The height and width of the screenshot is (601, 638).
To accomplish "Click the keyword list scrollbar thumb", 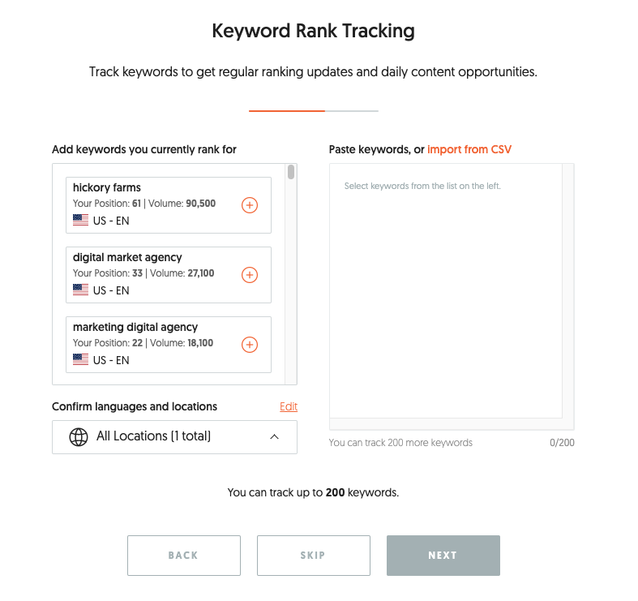I will [291, 172].
